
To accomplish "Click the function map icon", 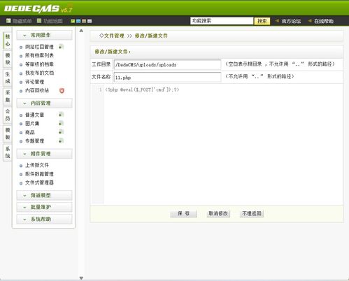I will pyautogui.click(x=39, y=21).
